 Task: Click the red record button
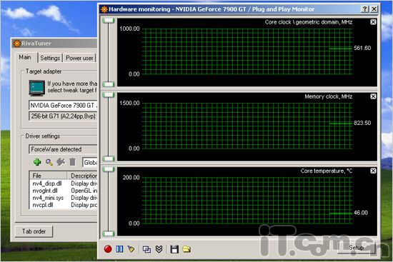coord(108,249)
